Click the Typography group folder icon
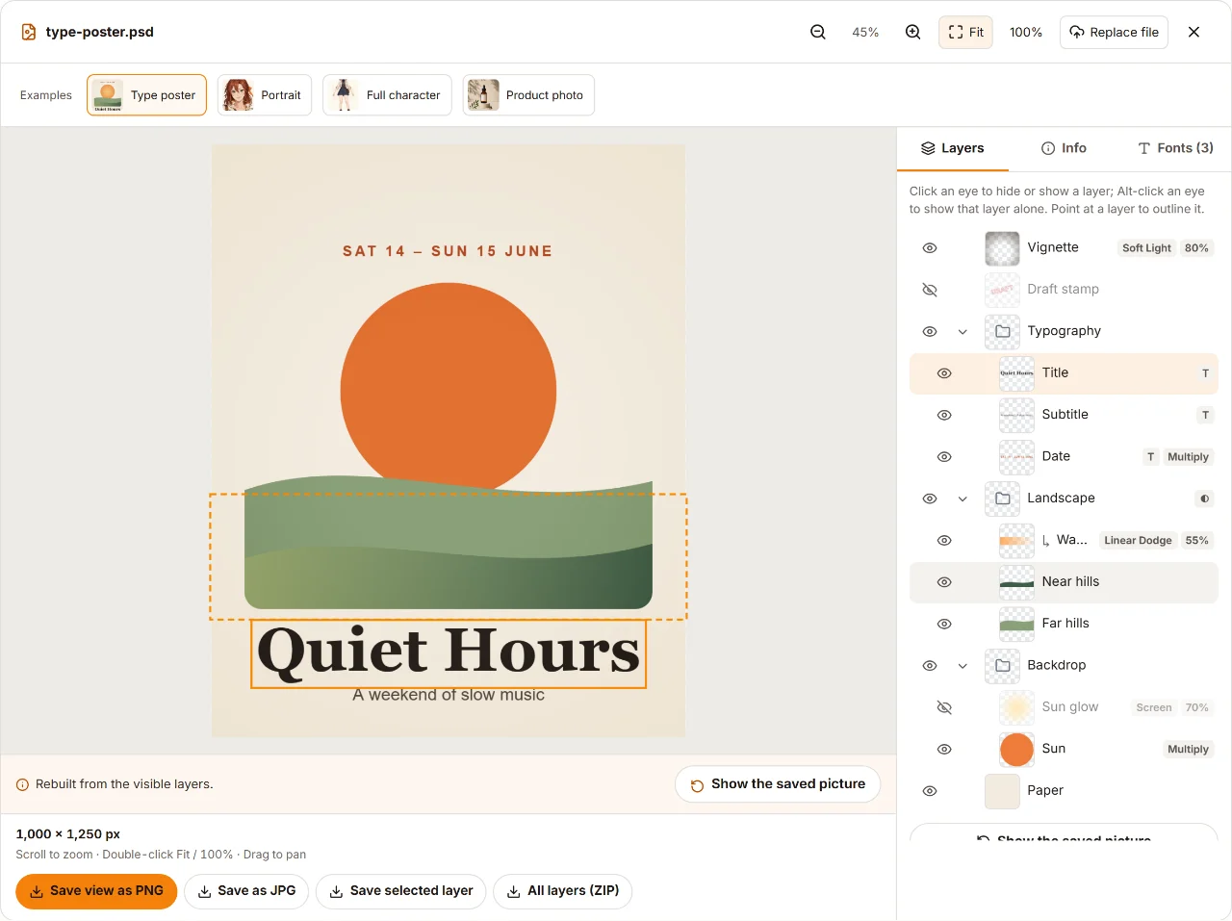The height and width of the screenshot is (921, 1232). click(x=1002, y=331)
